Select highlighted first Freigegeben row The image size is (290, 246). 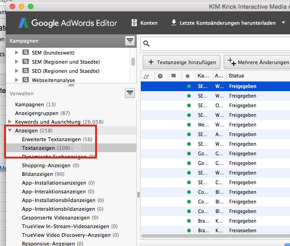coord(215,86)
